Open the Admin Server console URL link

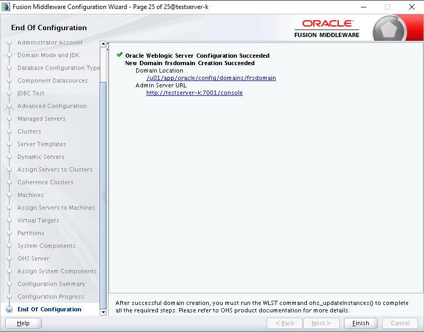click(x=195, y=93)
